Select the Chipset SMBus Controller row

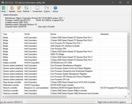pyautogui.click(x=65, y=91)
